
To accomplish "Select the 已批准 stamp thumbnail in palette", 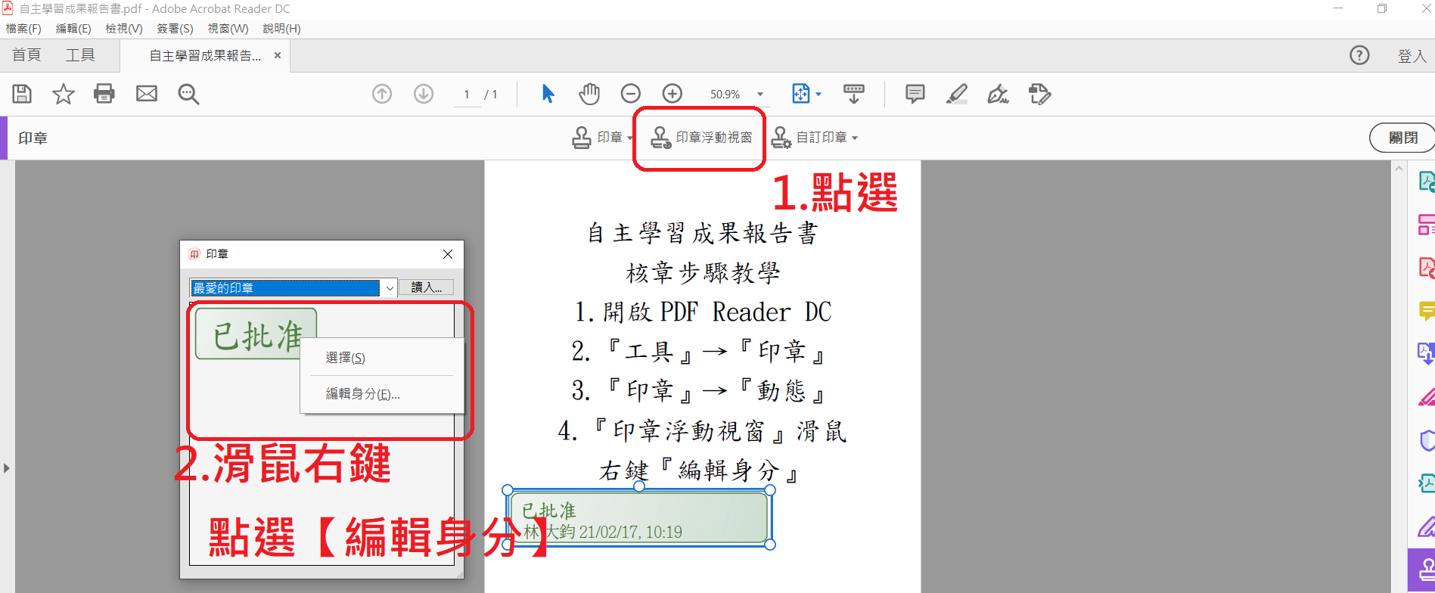I will click(256, 334).
